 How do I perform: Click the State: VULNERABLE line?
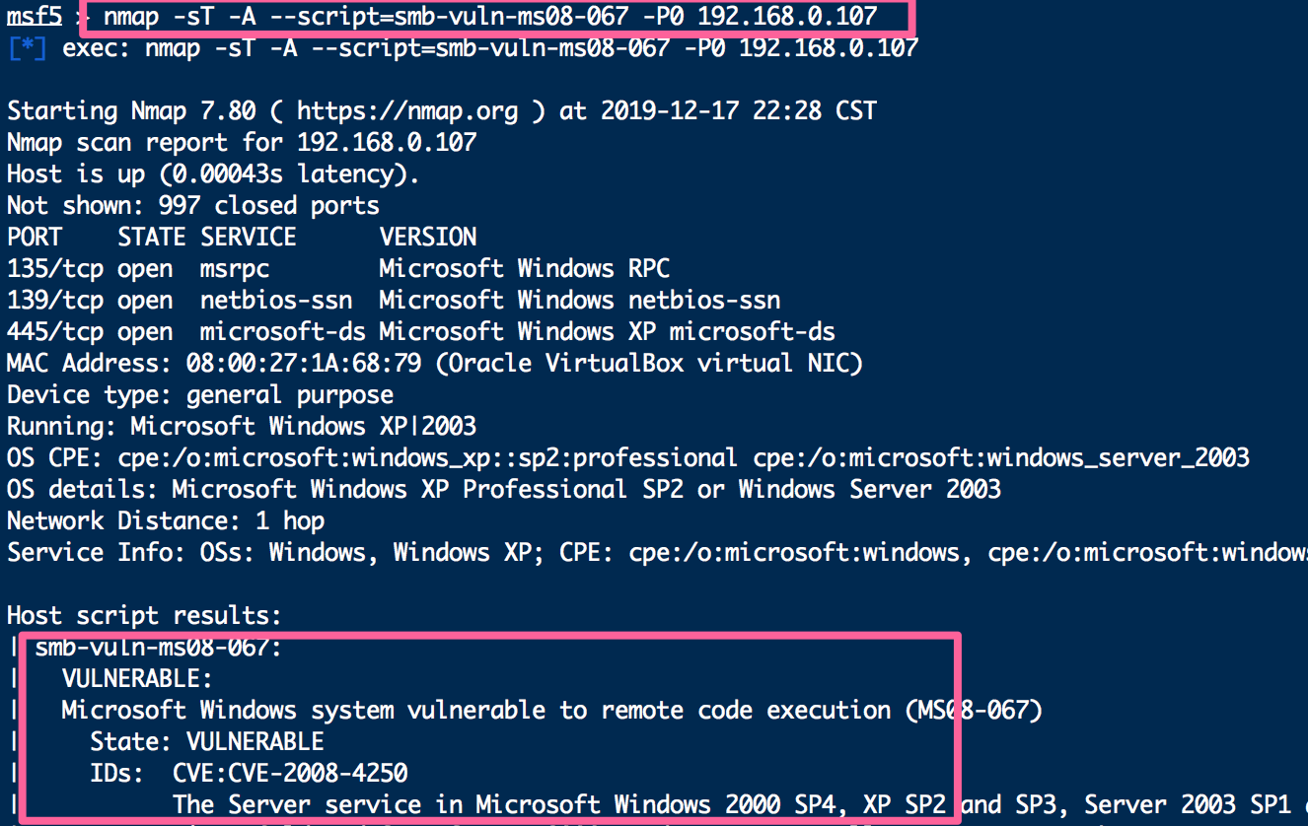pyautogui.click(x=207, y=741)
